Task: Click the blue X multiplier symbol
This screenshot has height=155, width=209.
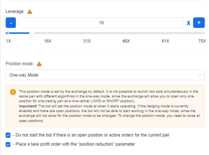Action: coord(189,23)
